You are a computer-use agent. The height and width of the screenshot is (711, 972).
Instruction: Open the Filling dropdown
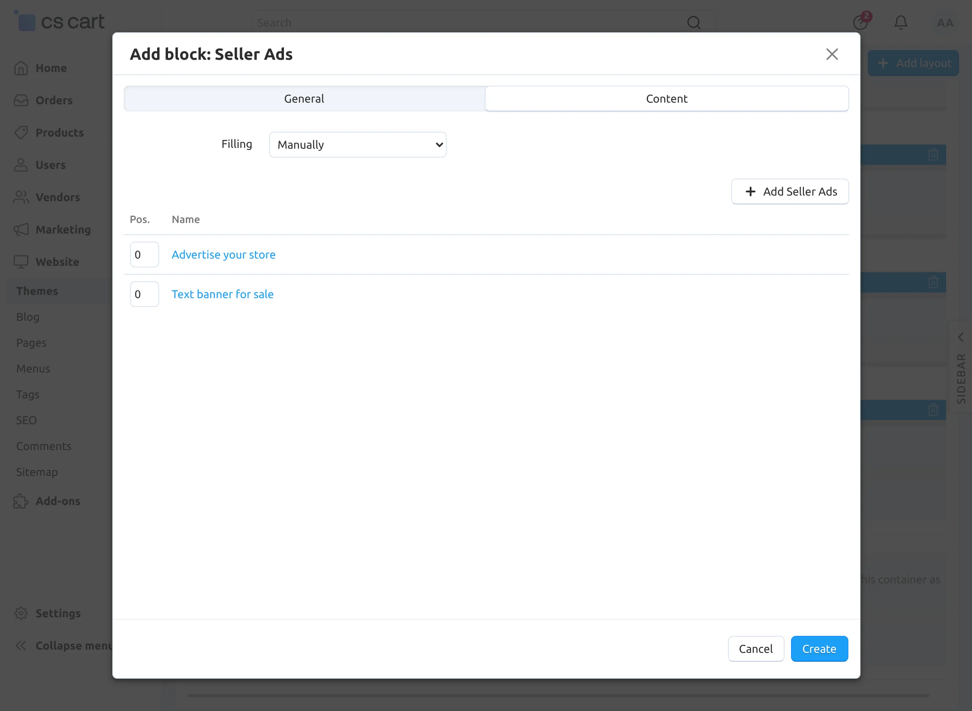tap(358, 145)
